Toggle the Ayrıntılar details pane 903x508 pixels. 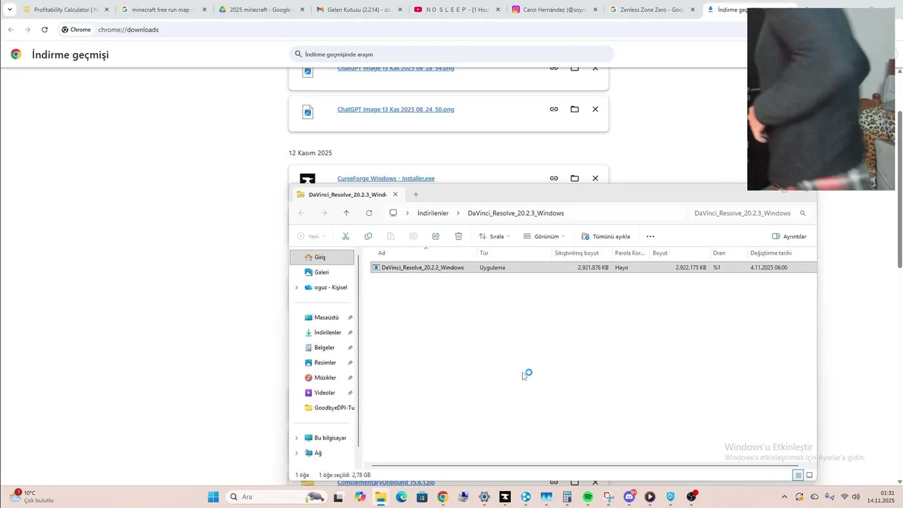[x=789, y=236]
